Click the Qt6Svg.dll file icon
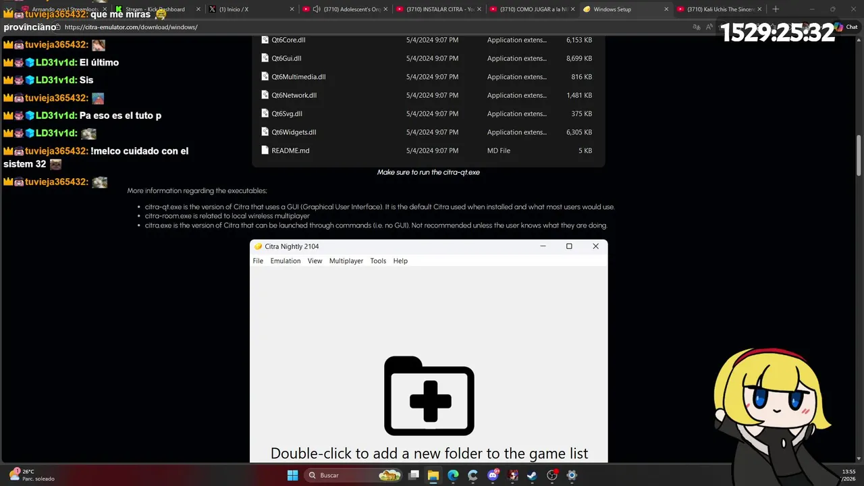The image size is (864, 486). coord(265,113)
